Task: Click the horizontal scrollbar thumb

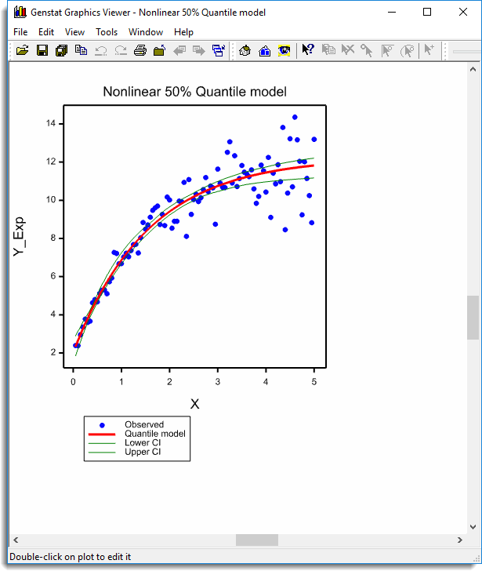Action: pos(256,540)
